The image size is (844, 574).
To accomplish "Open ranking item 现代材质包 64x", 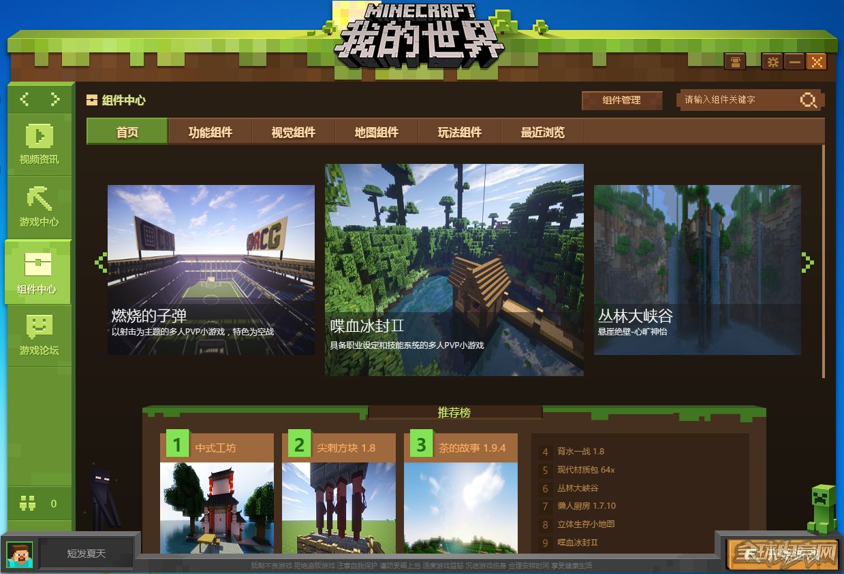I will click(586, 469).
